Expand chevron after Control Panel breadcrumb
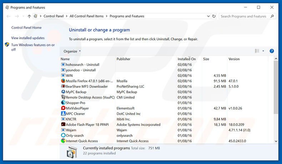 click(66, 16)
